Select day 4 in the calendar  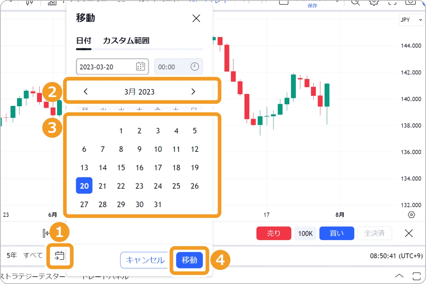(176, 131)
